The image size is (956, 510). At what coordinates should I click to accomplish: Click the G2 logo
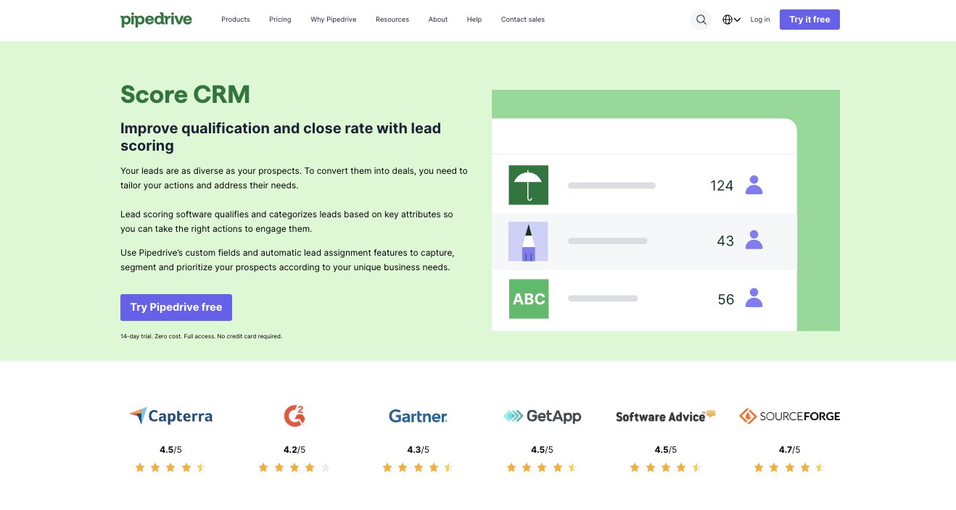294,415
